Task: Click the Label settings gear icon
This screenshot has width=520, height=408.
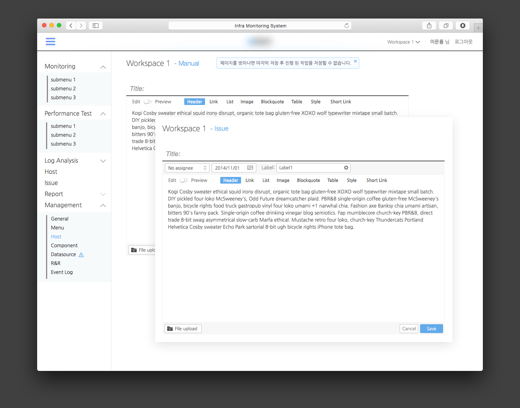Action: pos(346,168)
